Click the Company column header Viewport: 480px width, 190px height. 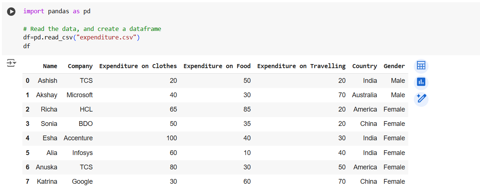pyautogui.click(x=80, y=66)
